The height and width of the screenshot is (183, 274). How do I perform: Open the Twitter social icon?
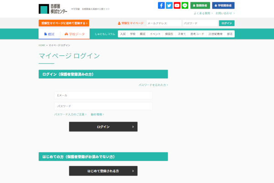point(169,5)
